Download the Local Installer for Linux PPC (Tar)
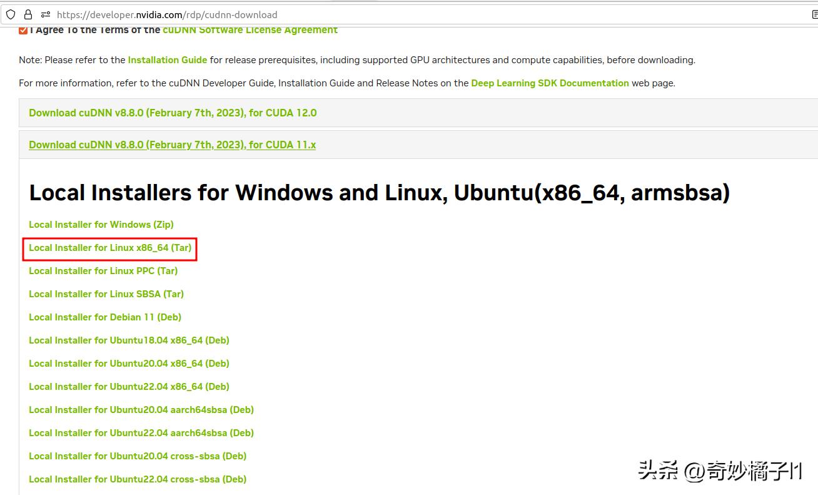 [103, 271]
